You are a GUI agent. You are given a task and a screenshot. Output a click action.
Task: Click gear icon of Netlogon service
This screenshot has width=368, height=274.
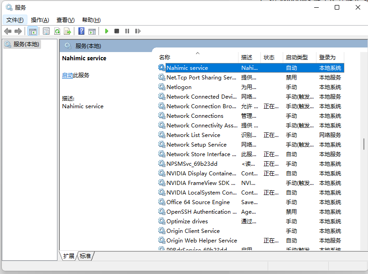tap(162, 87)
